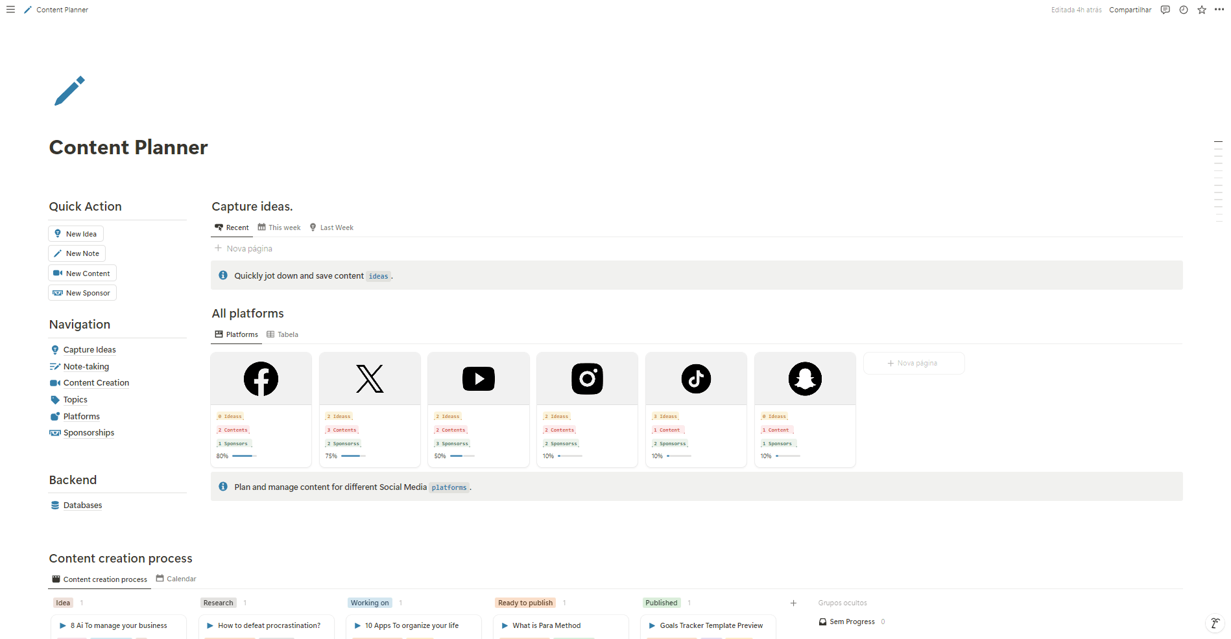Click the Facebook card 80% progress bar
The width and height of the screenshot is (1231, 639).
(x=244, y=456)
